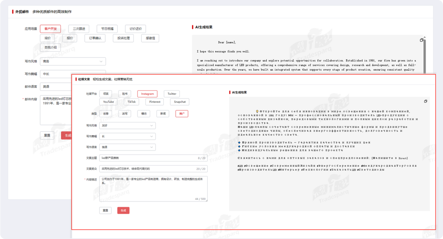Copy the English email AI result

pyautogui.click(x=421, y=40)
